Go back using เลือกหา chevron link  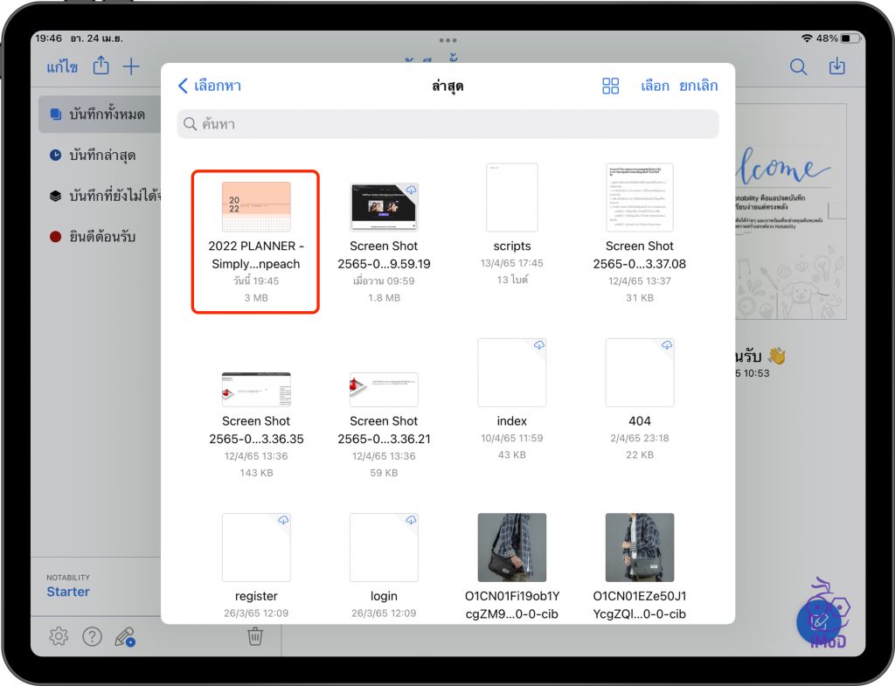click(210, 86)
